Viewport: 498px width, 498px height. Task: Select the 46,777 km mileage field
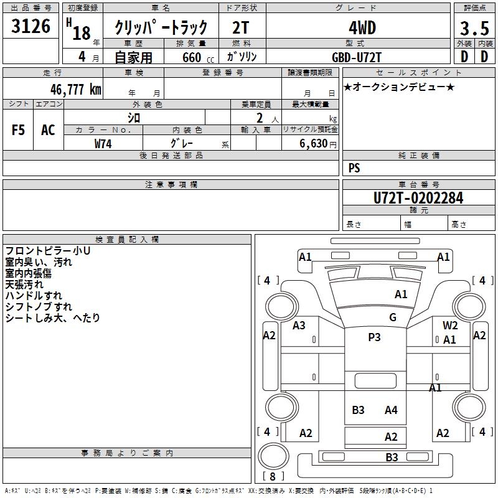coord(53,88)
